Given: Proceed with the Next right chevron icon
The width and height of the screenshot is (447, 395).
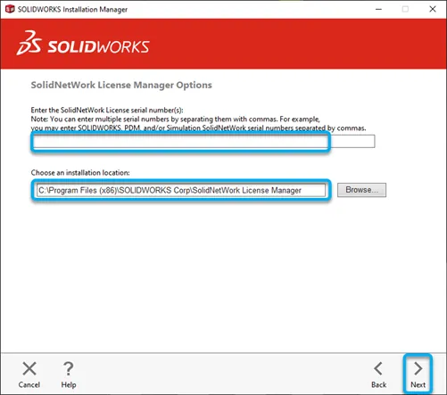Looking at the screenshot, I should tap(418, 368).
